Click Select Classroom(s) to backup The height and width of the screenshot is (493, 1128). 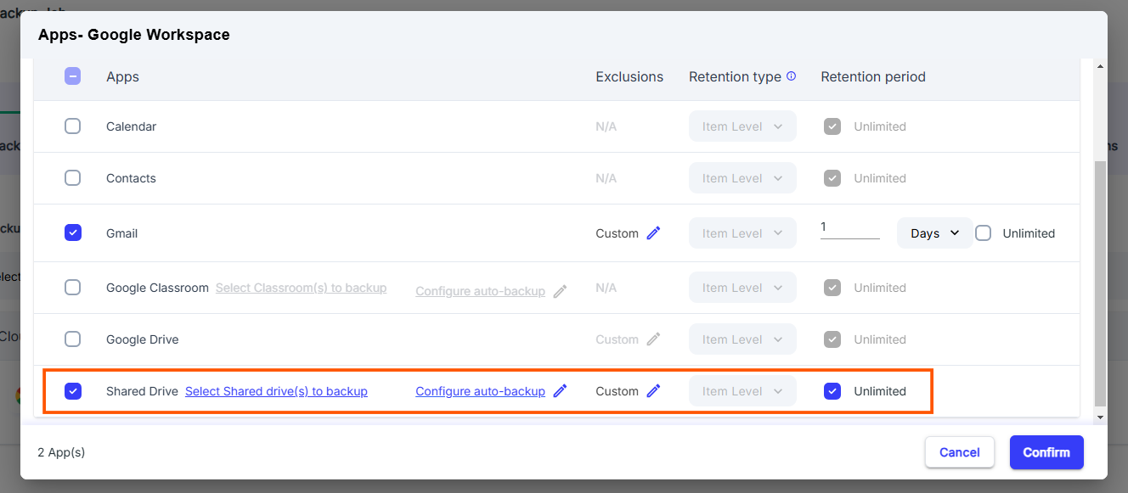click(301, 288)
